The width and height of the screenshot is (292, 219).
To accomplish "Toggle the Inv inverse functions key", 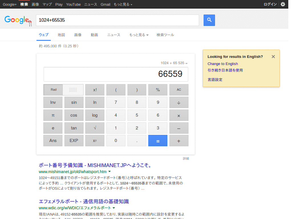I will click(x=53, y=102).
